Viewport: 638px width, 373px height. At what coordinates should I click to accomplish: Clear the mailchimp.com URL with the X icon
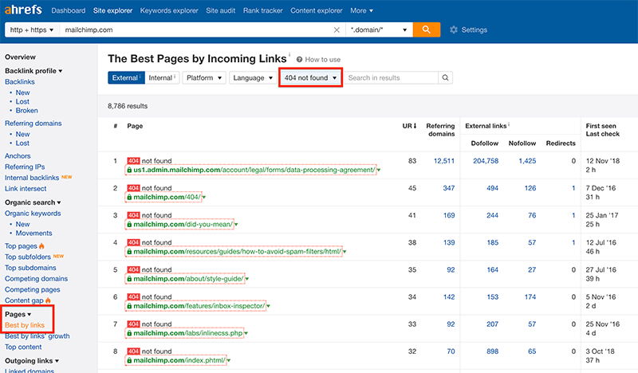337,29
